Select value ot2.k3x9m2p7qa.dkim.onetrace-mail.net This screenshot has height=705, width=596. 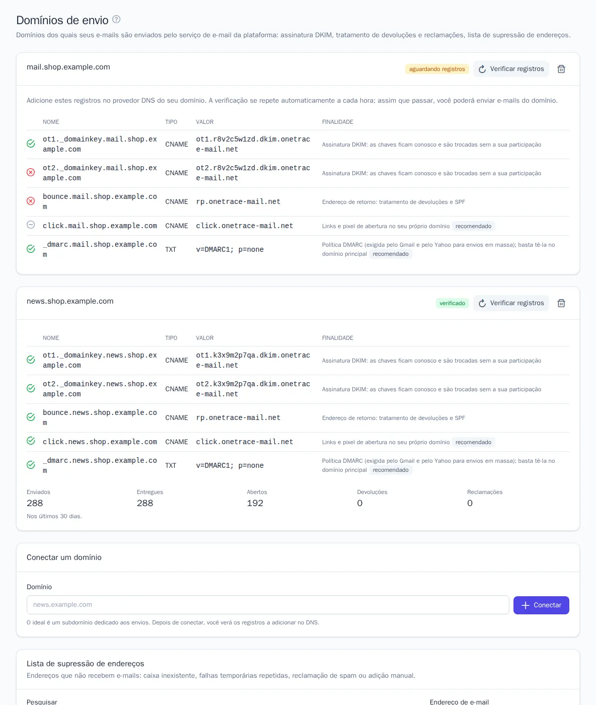[x=253, y=389]
